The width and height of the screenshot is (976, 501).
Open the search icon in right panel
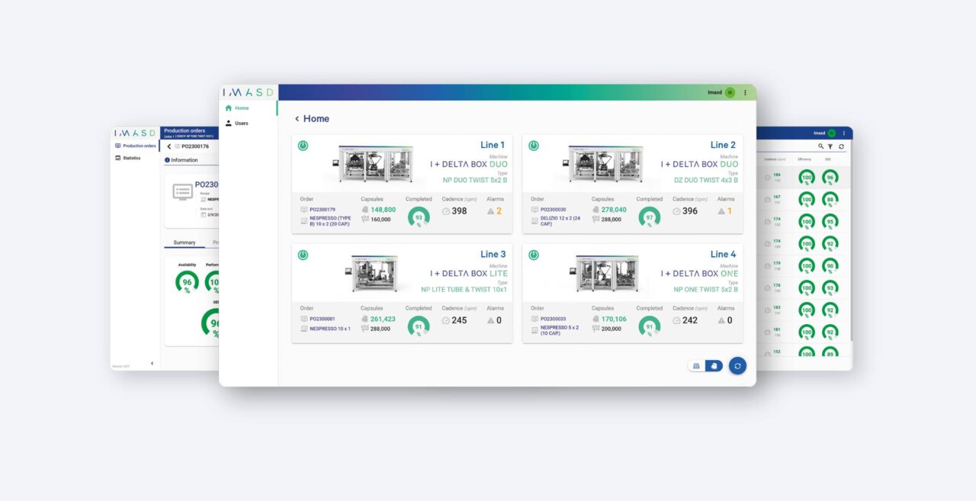coord(821,146)
